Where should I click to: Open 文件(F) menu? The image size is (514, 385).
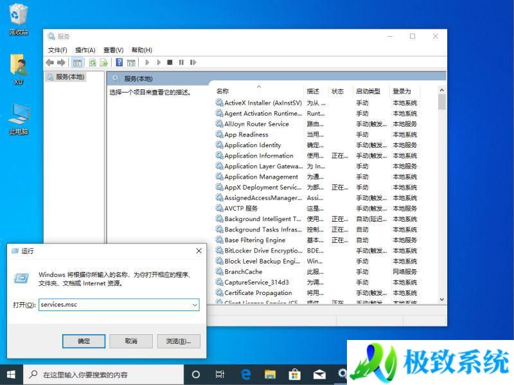[57, 50]
